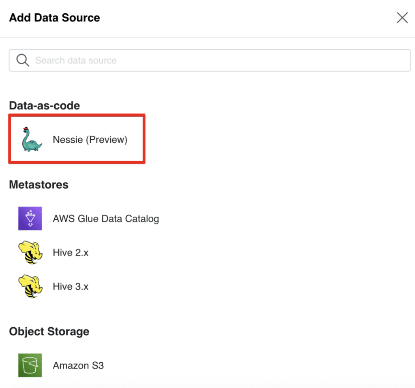Image resolution: width=415 pixels, height=388 pixels.
Task: Add the Amazon S3 text entry
Action: [x=78, y=365]
